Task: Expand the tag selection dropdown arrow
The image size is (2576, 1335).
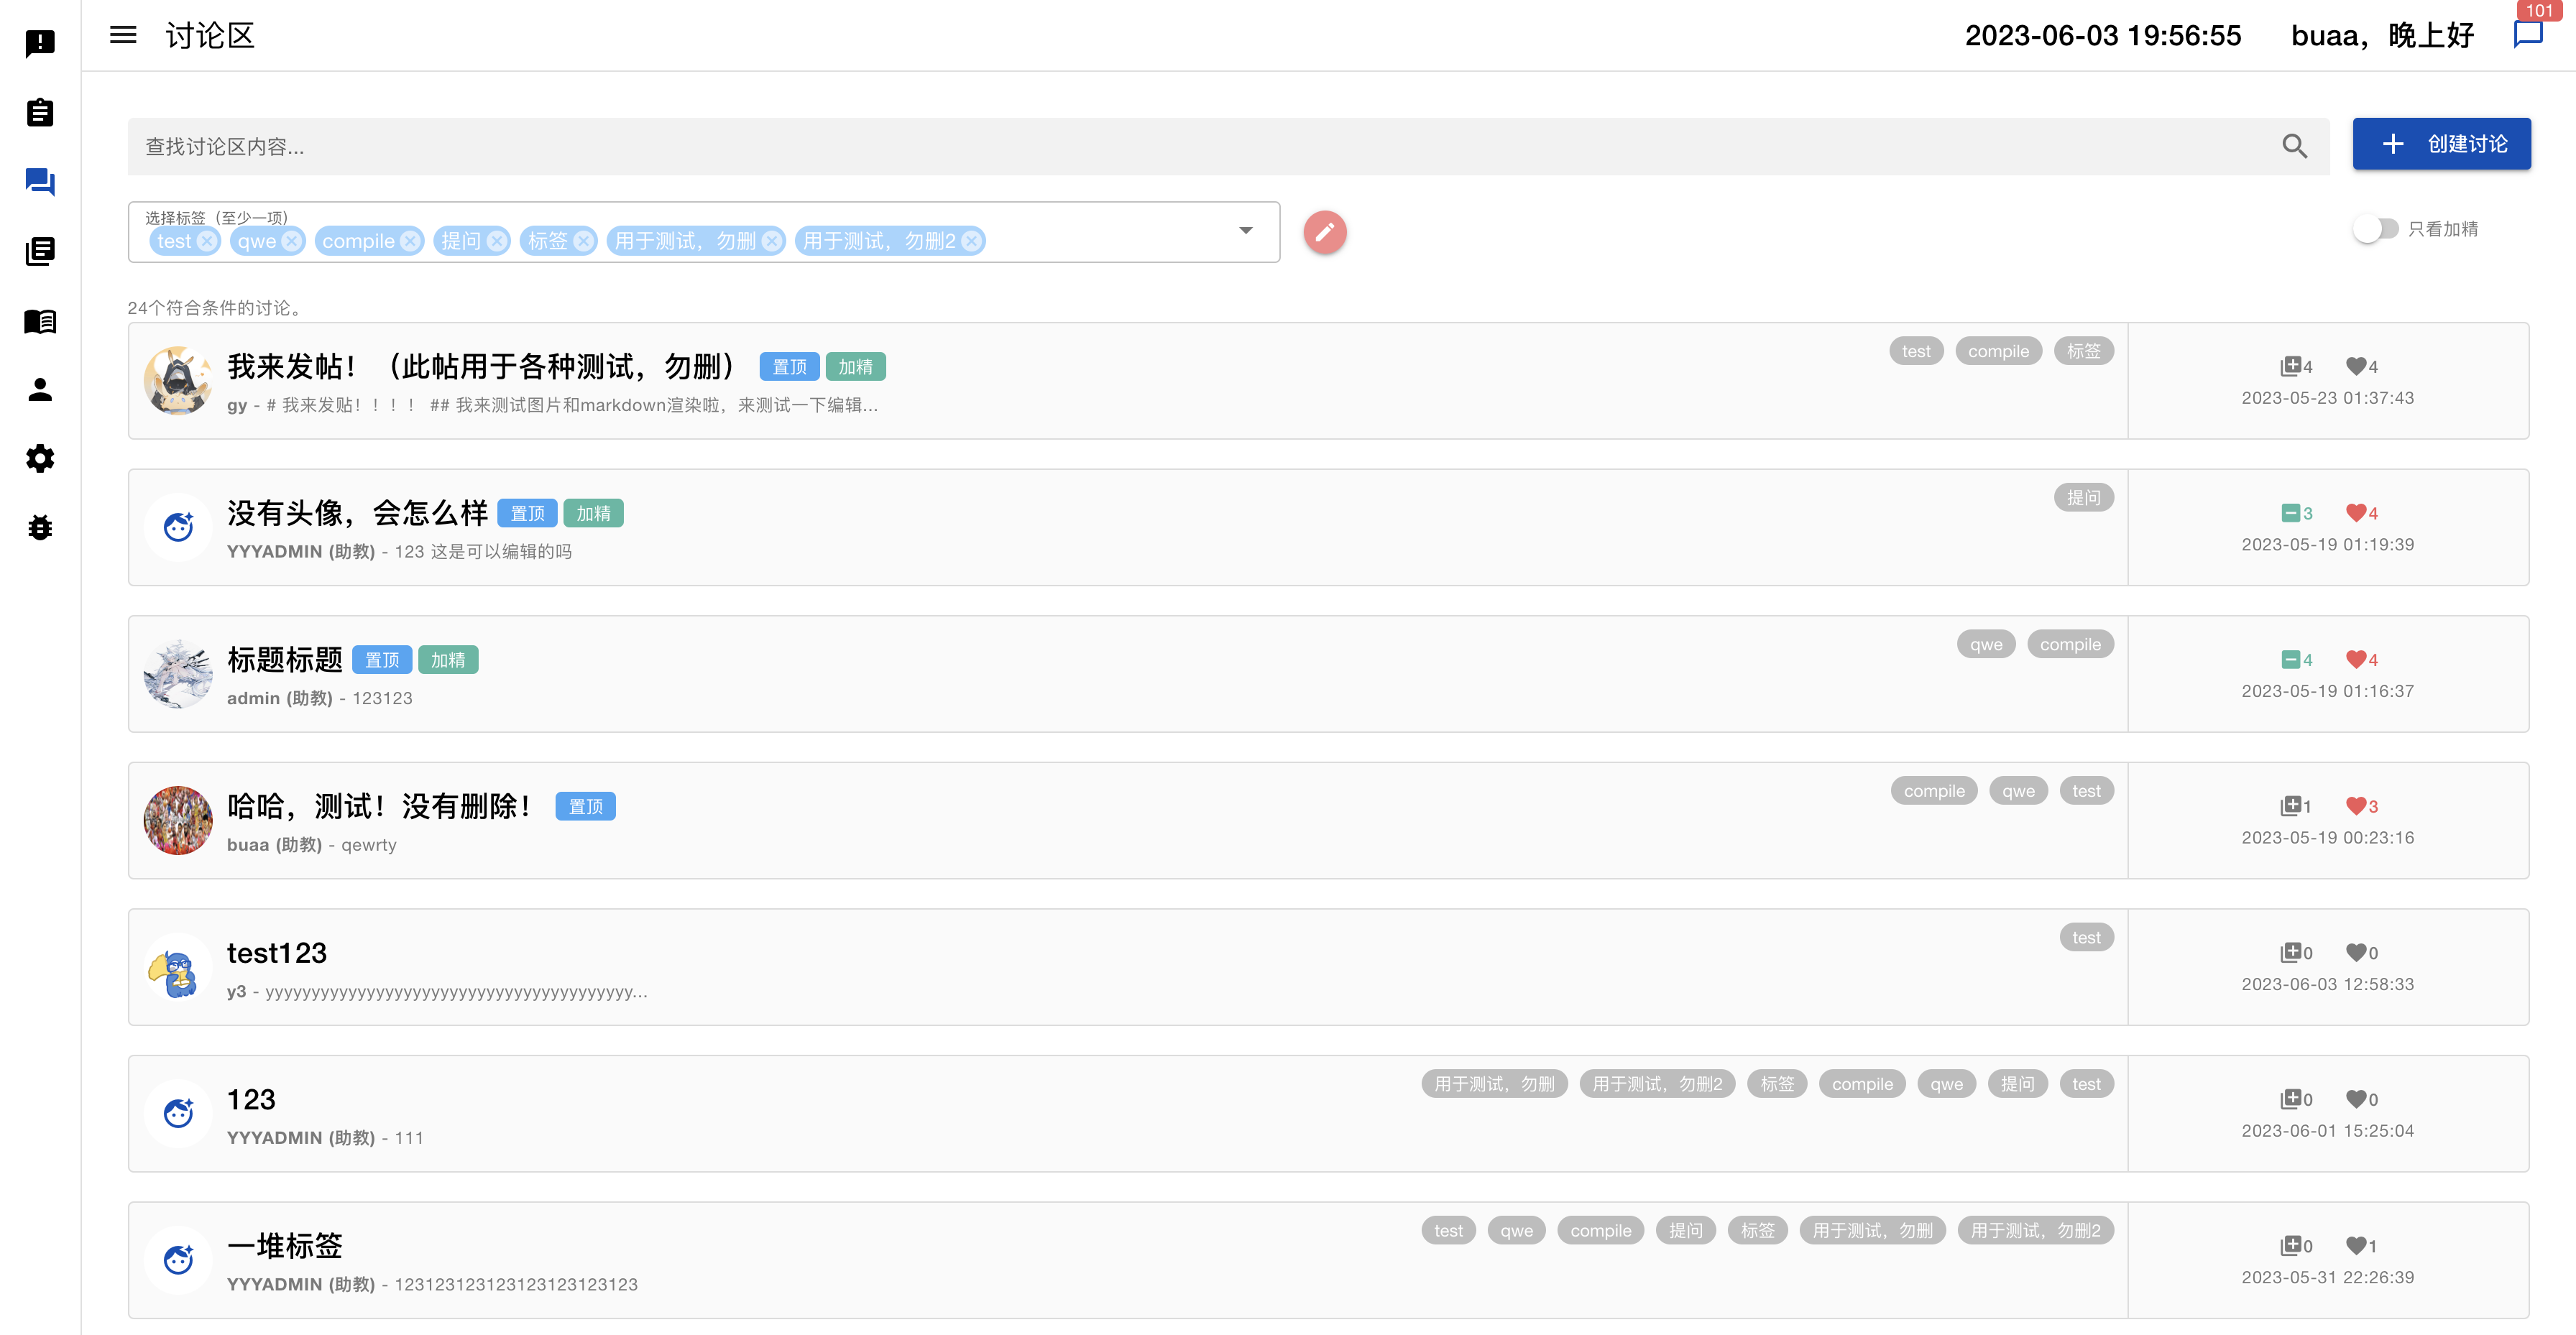Action: (1245, 231)
